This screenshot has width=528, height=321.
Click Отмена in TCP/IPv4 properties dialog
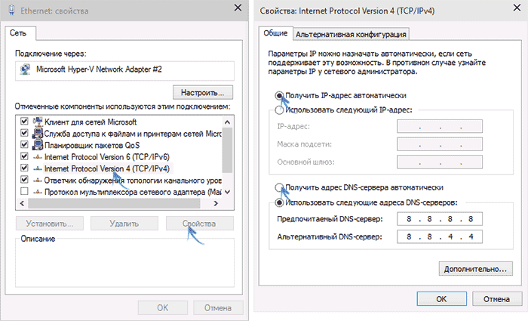coord(496,299)
